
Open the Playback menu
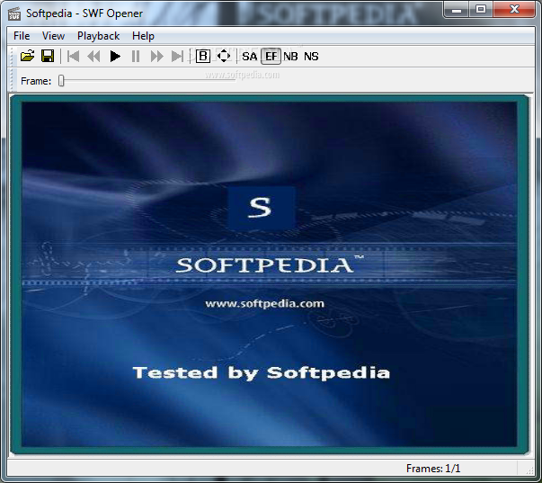[98, 36]
